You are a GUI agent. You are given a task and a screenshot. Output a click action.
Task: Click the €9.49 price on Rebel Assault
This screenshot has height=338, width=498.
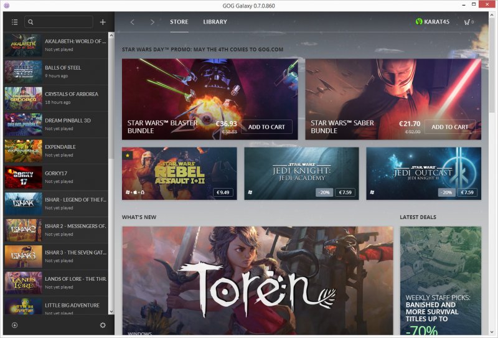[223, 192]
